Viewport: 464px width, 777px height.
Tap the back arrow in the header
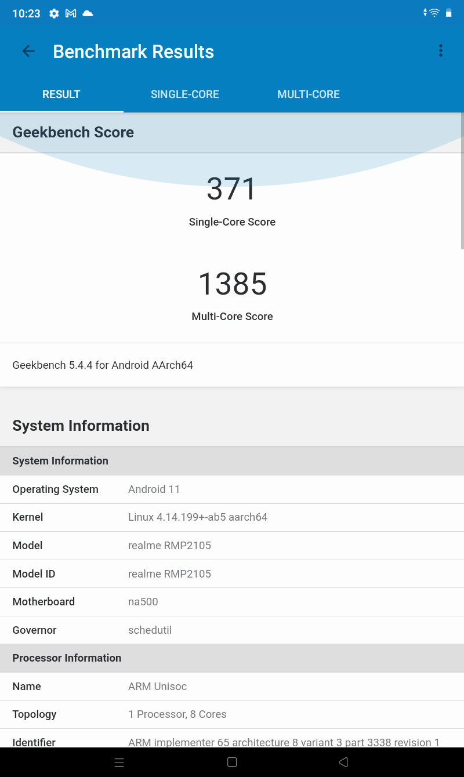(x=28, y=51)
